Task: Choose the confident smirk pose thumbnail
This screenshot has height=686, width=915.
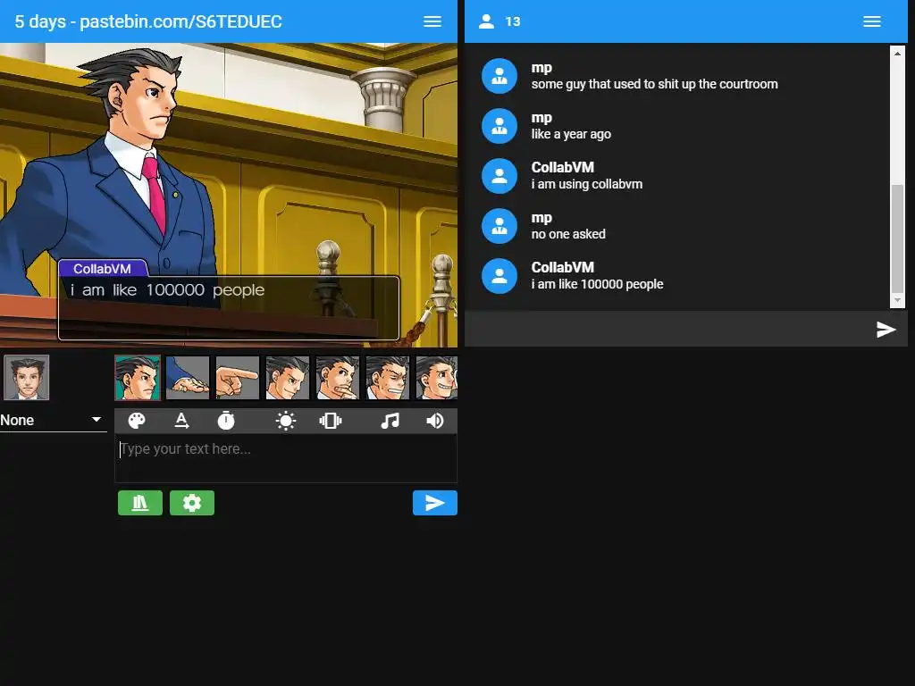Action: click(x=288, y=378)
